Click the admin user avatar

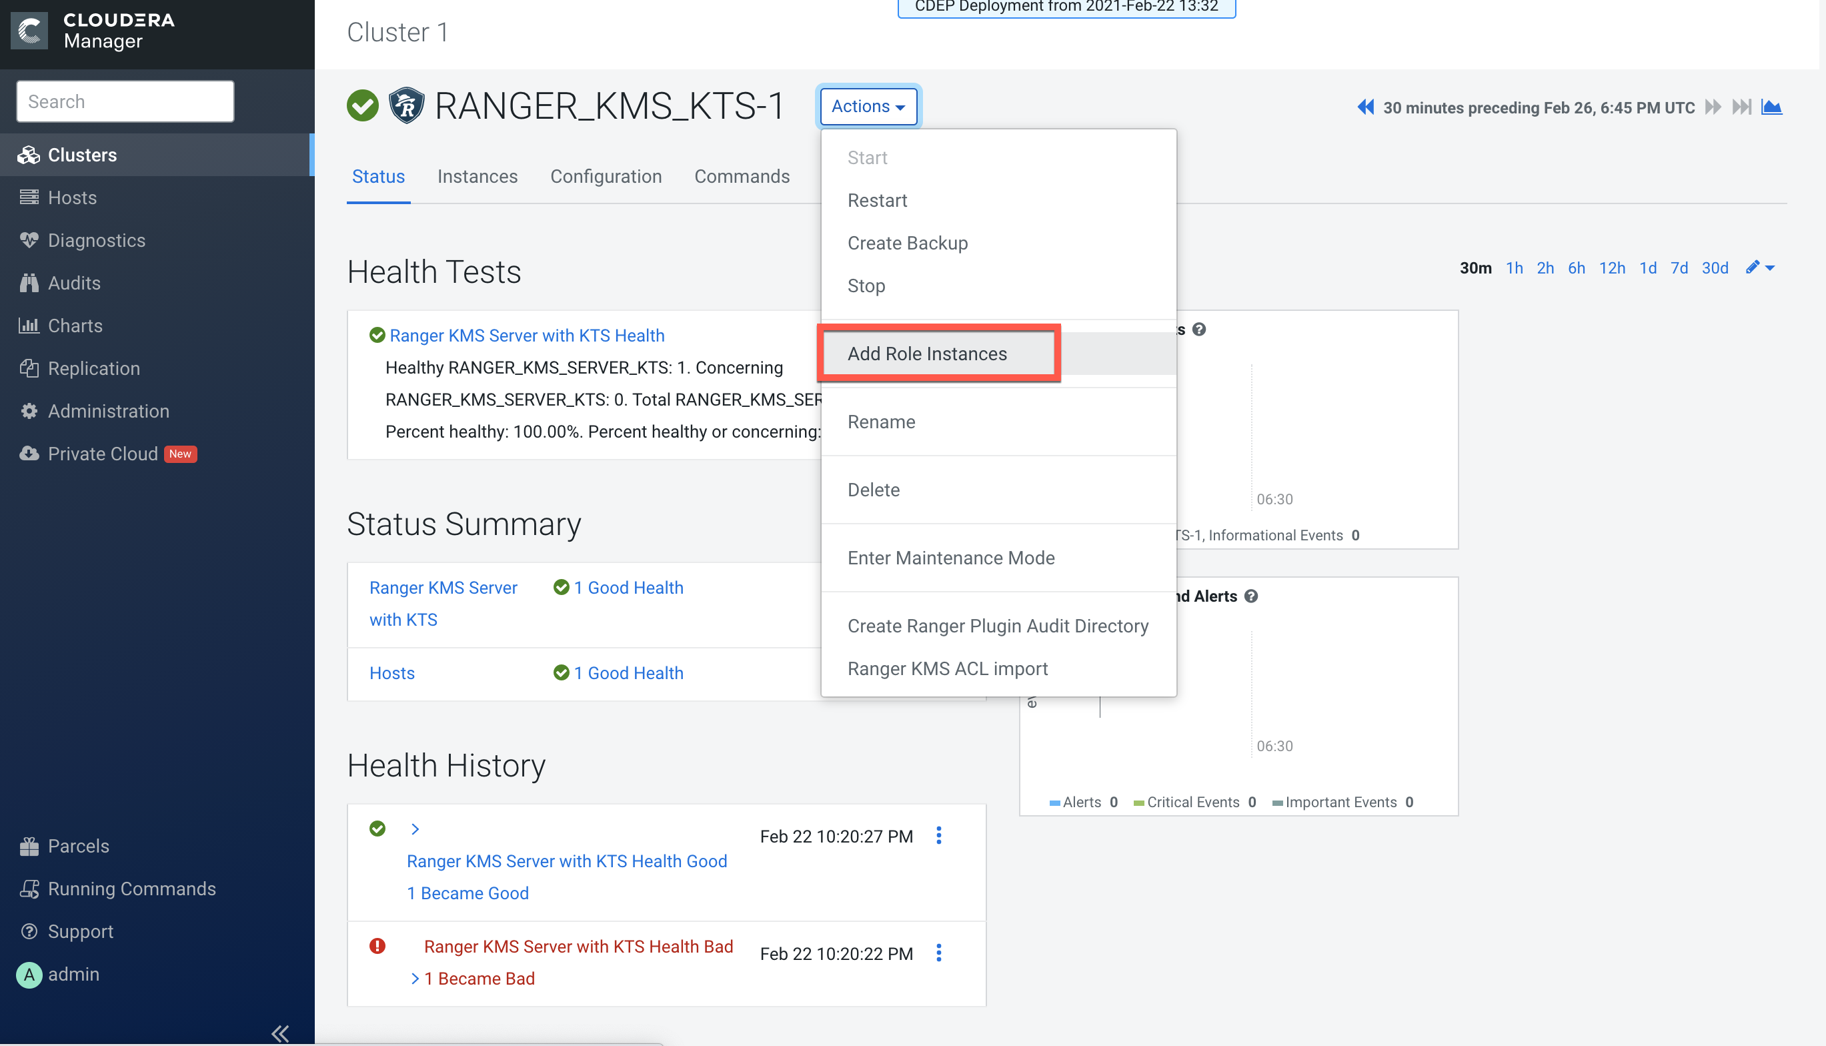(29, 974)
